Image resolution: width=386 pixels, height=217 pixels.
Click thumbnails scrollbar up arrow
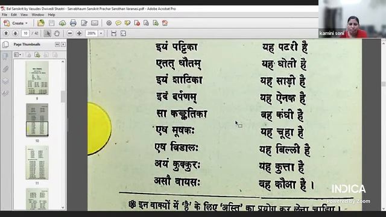[63, 61]
